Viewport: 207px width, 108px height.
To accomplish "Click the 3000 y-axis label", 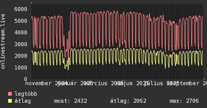I will pyautogui.click(x=21, y=44).
